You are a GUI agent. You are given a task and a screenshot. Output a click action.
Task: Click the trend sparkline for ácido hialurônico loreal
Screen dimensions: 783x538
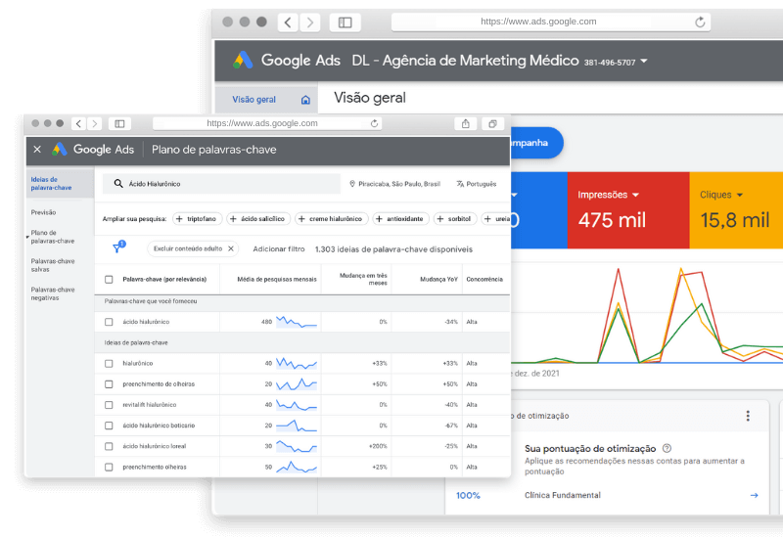pyautogui.click(x=297, y=446)
